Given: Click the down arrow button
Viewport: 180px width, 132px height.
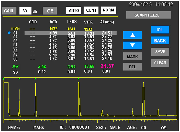Looking at the screenshot, I should [x=132, y=46].
